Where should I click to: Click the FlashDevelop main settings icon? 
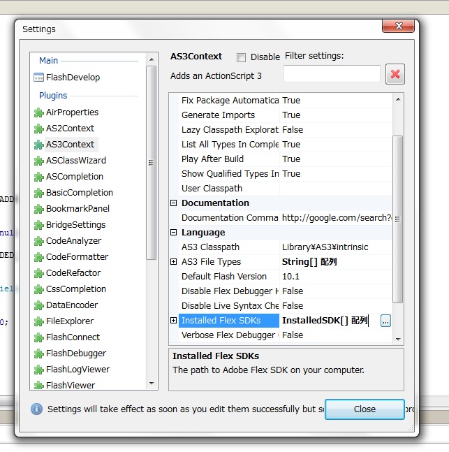pos(38,78)
